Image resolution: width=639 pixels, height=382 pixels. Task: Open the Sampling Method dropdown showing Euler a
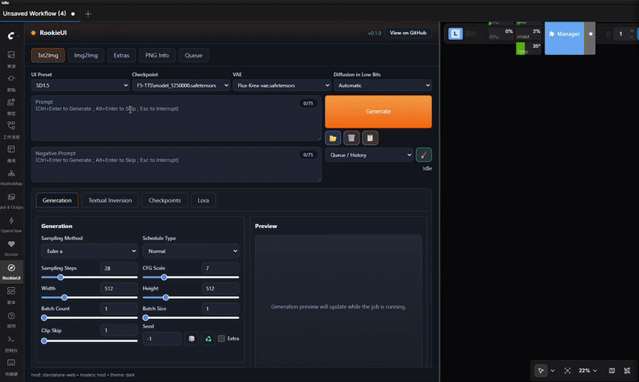[89, 251]
